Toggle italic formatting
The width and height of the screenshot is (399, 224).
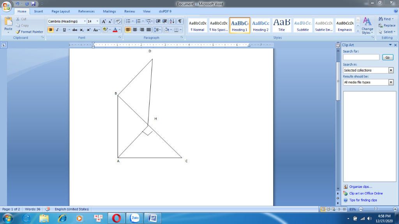pyautogui.click(x=57, y=30)
